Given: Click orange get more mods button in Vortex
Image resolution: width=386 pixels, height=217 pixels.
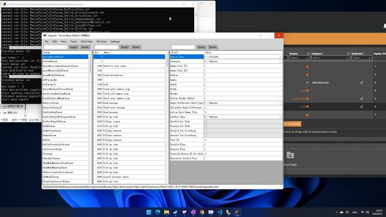Looking at the screenshot, I should tap(292, 124).
